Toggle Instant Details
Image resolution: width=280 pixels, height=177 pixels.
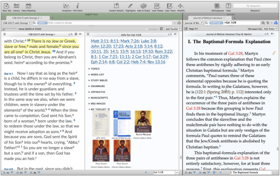[x=116, y=7]
